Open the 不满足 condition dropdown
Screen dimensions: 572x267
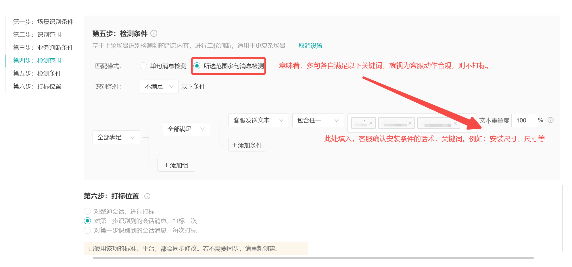click(159, 87)
